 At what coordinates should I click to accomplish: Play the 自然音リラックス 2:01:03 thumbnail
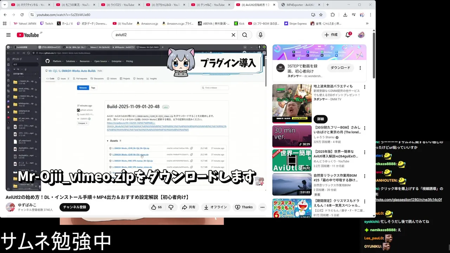[x=292, y=184]
